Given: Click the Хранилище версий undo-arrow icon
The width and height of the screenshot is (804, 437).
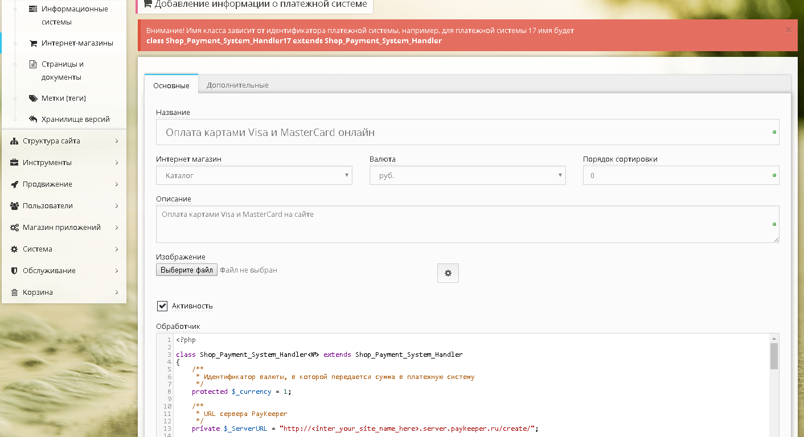Looking at the screenshot, I should click(x=33, y=119).
